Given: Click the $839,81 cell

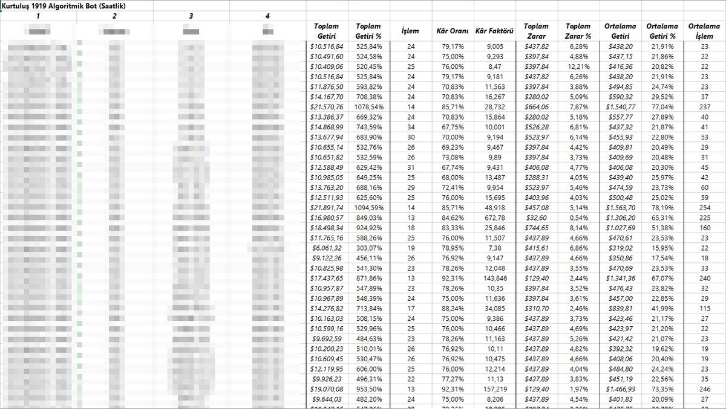Looking at the screenshot, I should point(620,309).
